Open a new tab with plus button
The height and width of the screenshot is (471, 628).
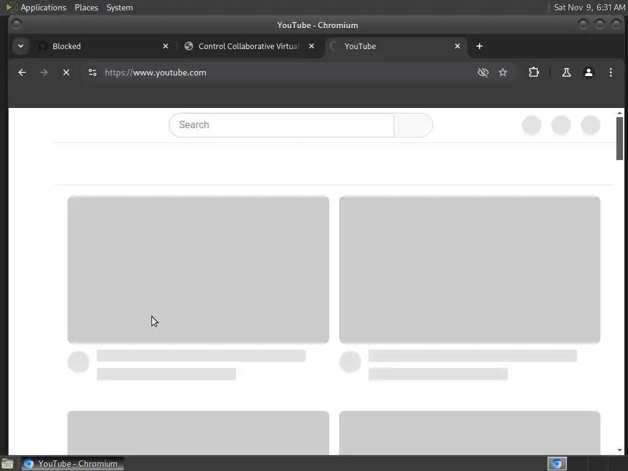(x=480, y=46)
